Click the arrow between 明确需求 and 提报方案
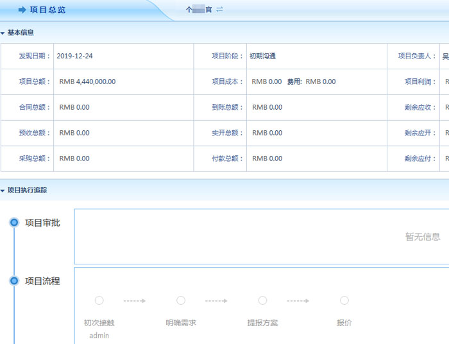This screenshot has height=344, width=449. click(216, 300)
